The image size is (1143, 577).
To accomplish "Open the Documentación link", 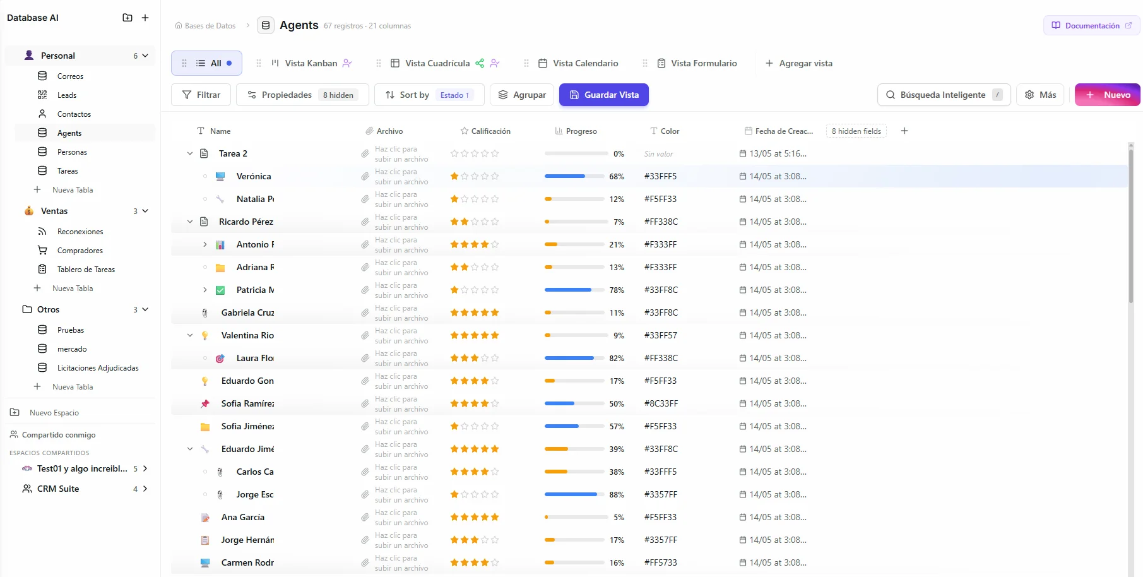I will click(1092, 26).
